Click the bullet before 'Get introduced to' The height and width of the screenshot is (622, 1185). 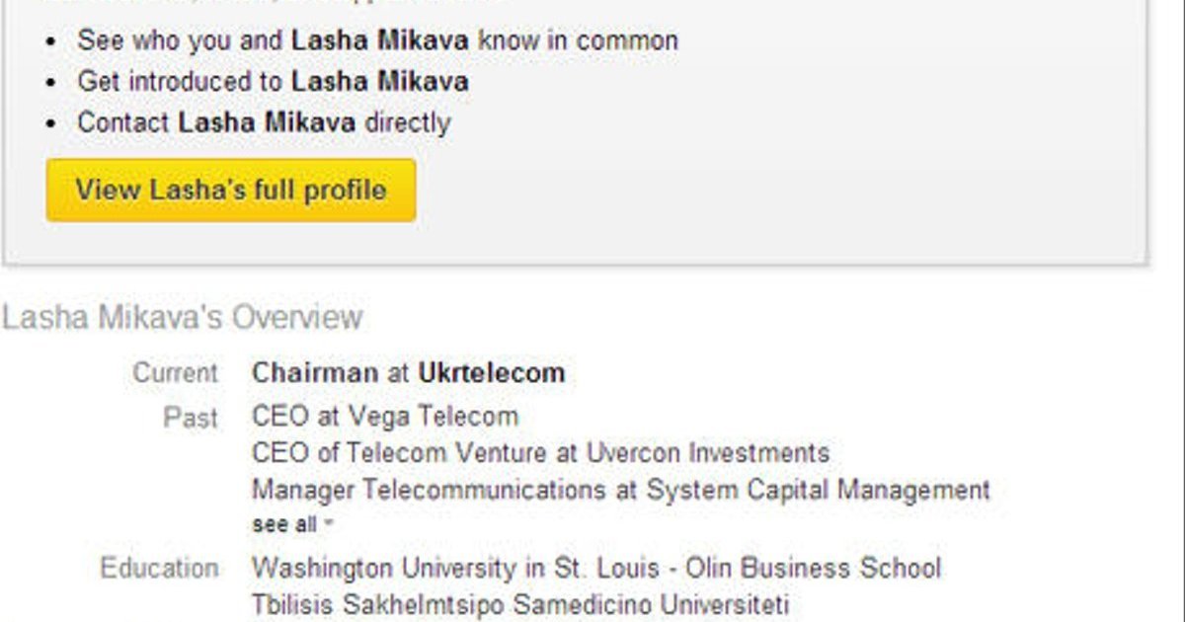click(55, 83)
